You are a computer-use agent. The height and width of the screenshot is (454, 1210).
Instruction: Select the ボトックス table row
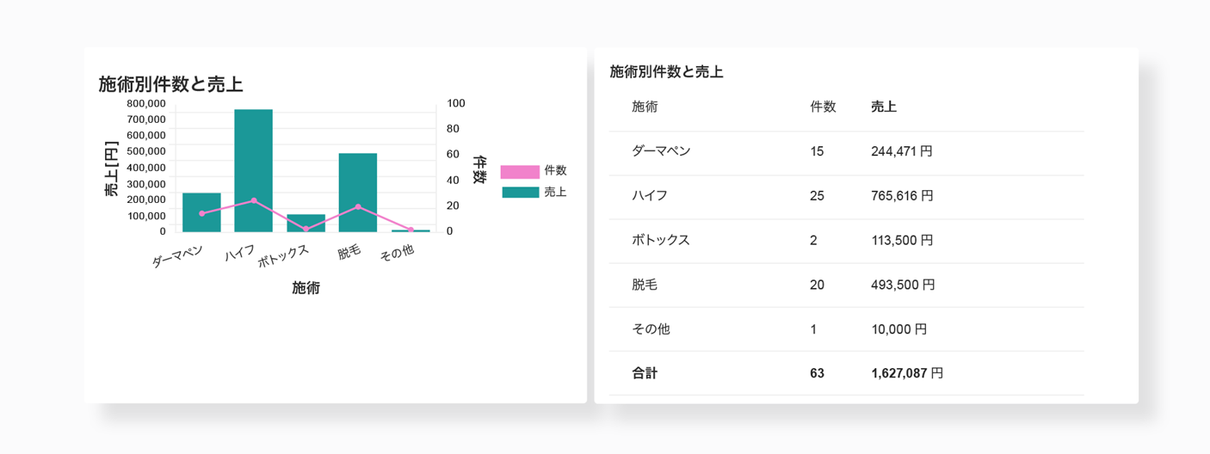point(847,240)
